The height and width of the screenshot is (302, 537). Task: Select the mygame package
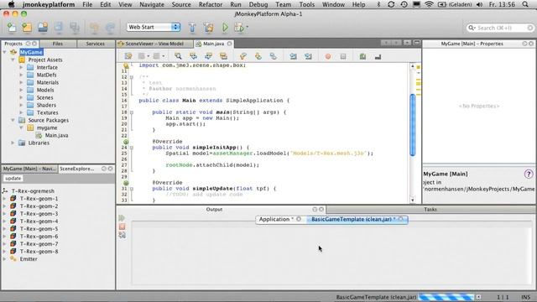coord(47,128)
